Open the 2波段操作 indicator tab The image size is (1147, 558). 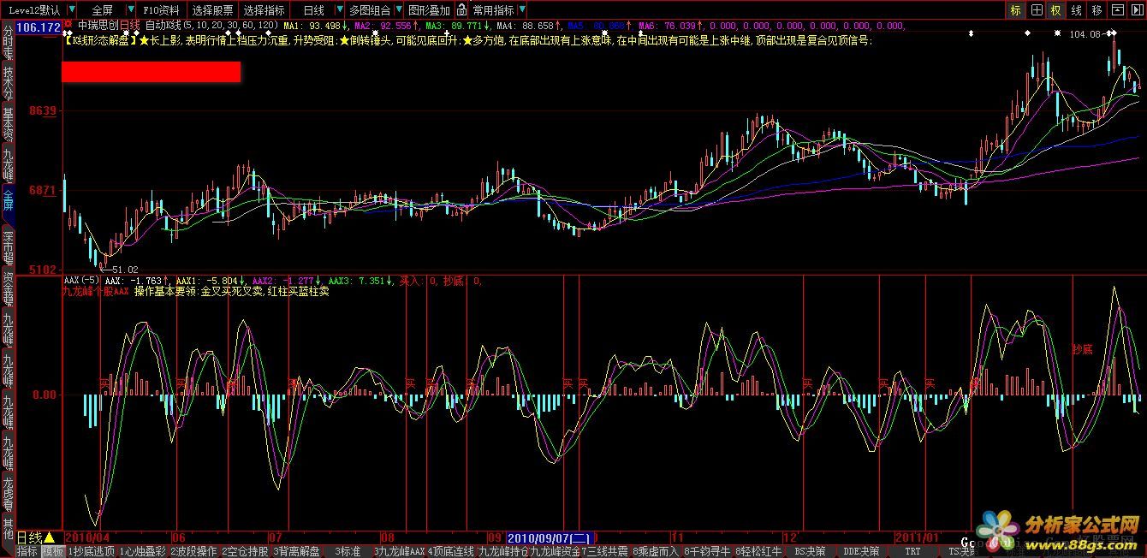pyautogui.click(x=194, y=551)
